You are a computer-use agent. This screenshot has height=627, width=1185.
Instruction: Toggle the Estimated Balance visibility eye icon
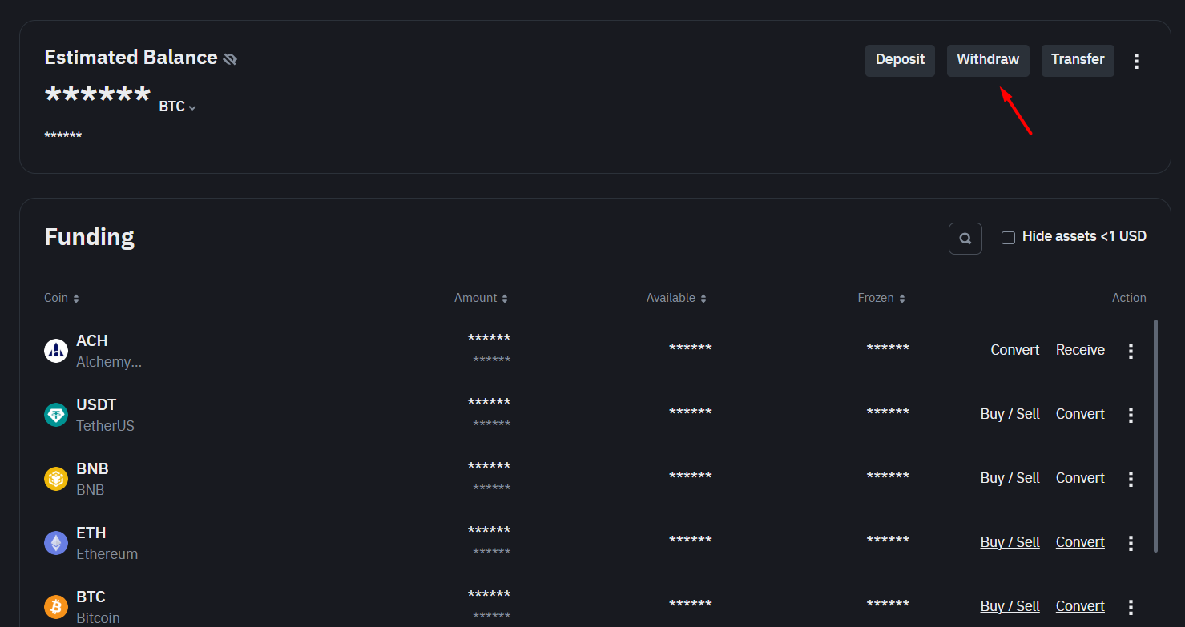(230, 59)
